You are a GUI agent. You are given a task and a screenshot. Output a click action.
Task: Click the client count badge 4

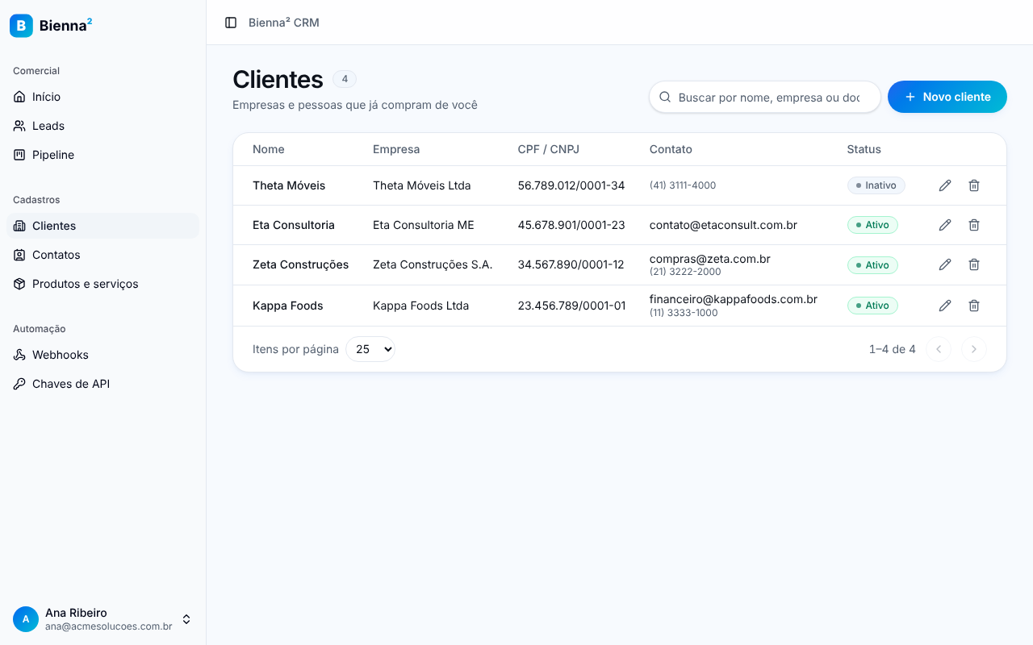345,79
